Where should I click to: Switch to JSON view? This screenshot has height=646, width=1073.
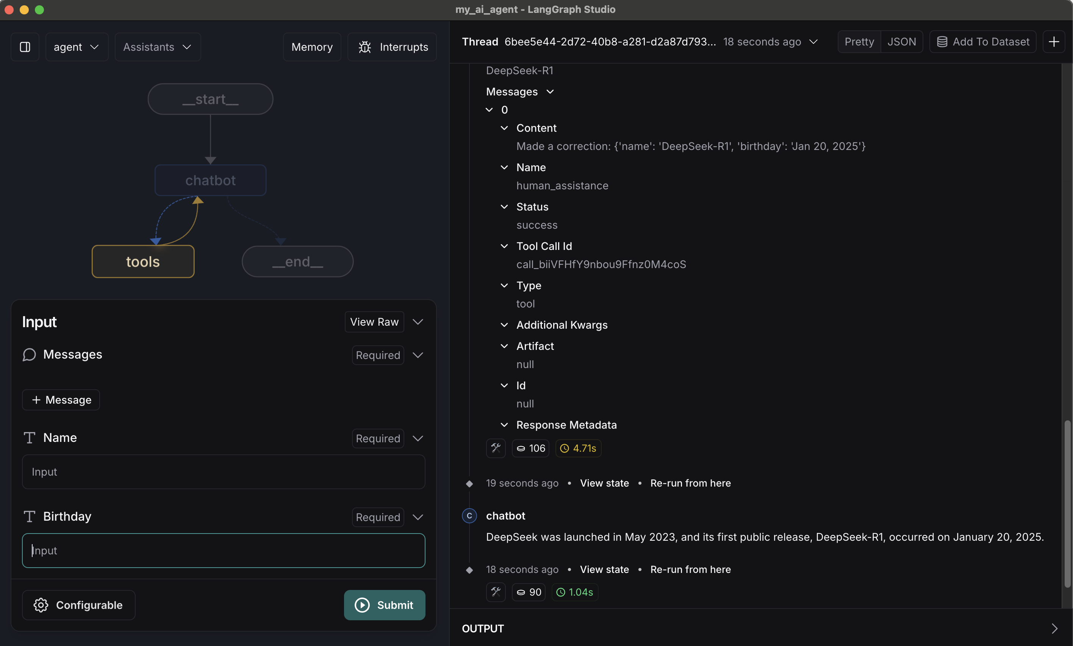click(x=901, y=42)
